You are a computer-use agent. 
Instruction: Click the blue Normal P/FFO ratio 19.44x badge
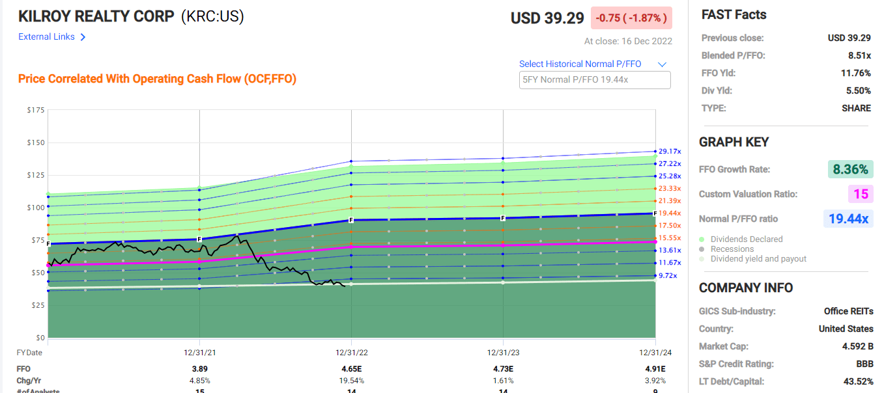tap(848, 219)
